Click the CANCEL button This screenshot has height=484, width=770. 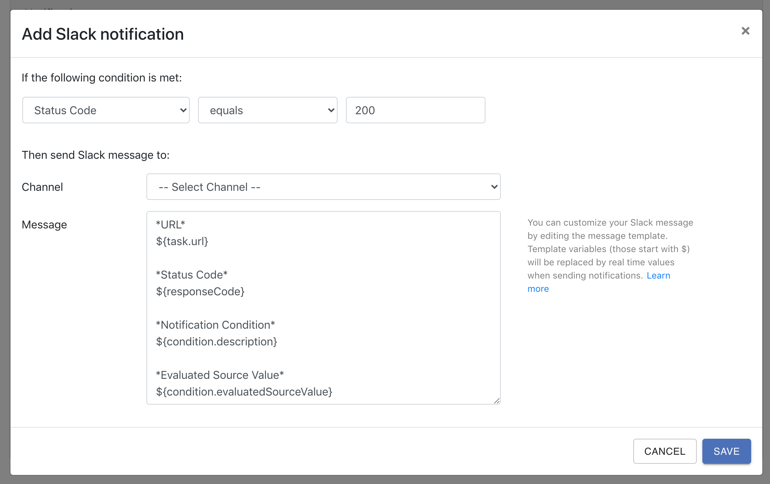pos(665,451)
